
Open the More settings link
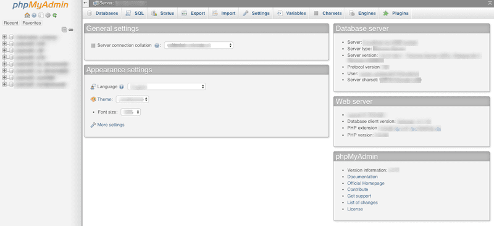pos(111,125)
